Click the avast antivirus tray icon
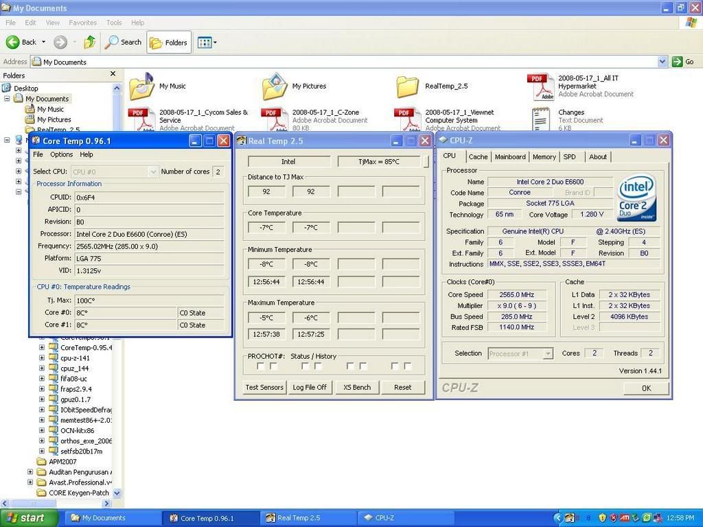The image size is (703, 527). click(x=647, y=518)
